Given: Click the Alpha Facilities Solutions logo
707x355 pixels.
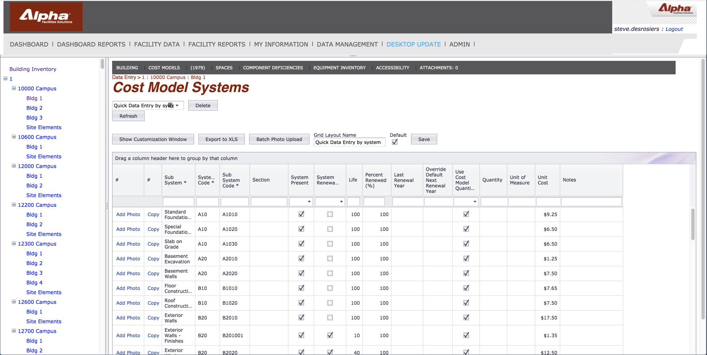Looking at the screenshot, I should point(46,17).
